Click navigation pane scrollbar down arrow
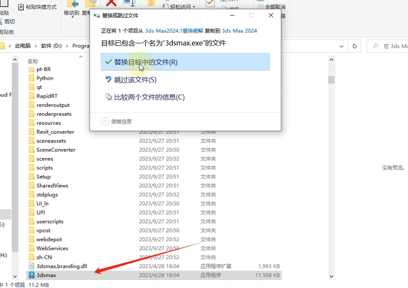Image resolution: width=408 pixels, height=288 pixels. (15, 276)
